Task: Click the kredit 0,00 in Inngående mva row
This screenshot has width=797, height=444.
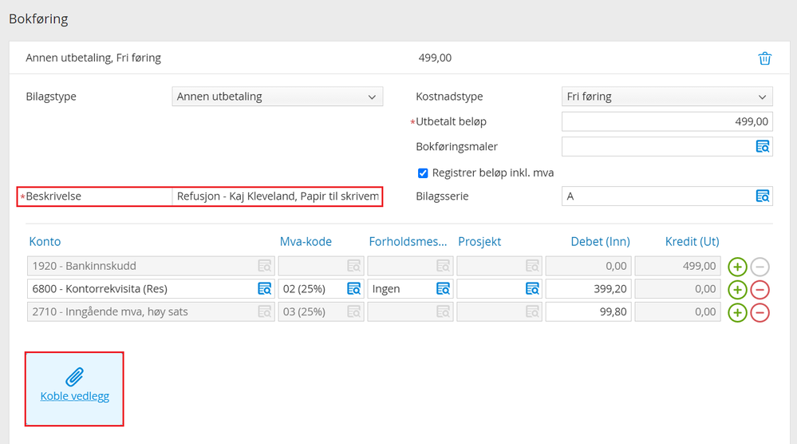Action: point(705,311)
